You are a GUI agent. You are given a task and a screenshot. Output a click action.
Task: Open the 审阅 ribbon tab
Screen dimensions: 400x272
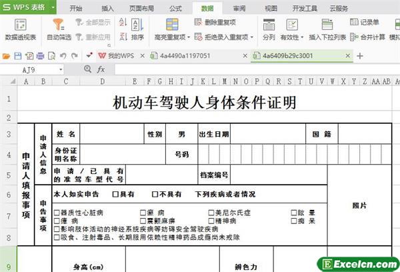[239, 9]
